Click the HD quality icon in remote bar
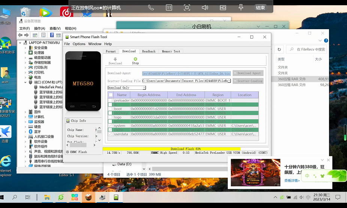The height and width of the screenshot is (208, 347). point(223,8)
